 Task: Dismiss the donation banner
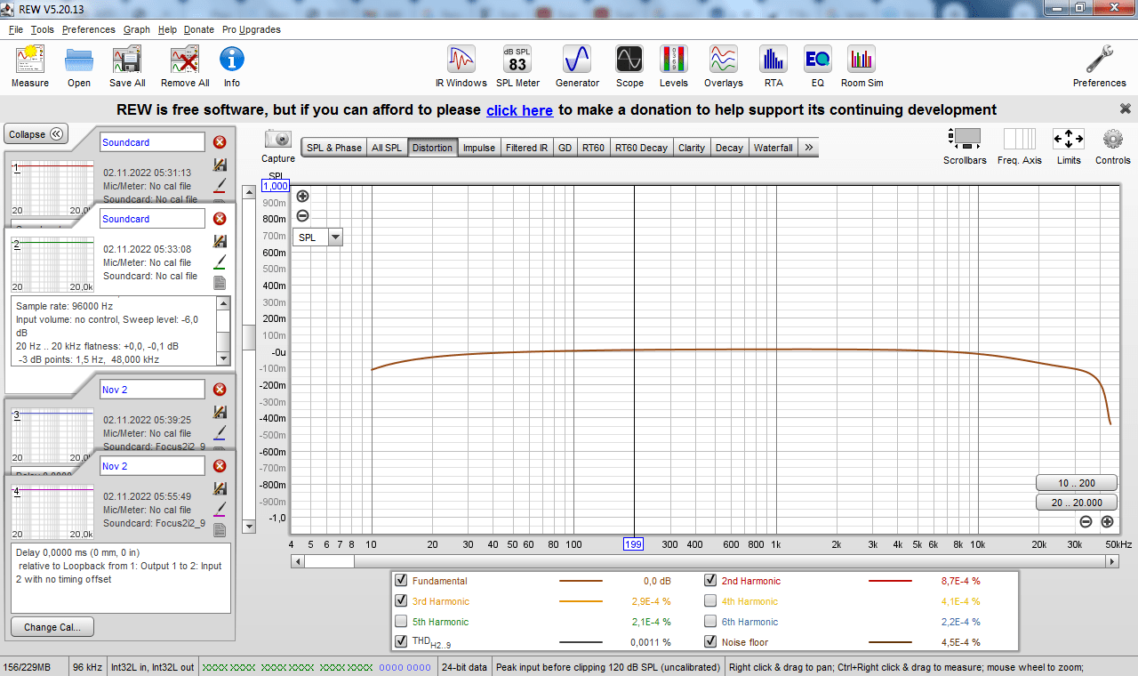tap(1125, 109)
